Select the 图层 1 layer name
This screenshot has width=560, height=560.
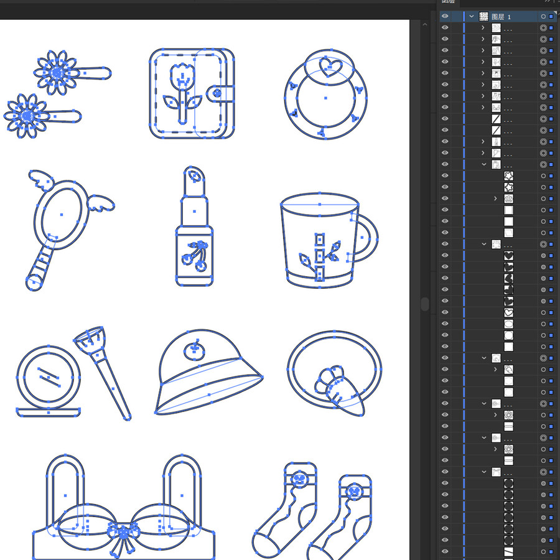coord(501,17)
